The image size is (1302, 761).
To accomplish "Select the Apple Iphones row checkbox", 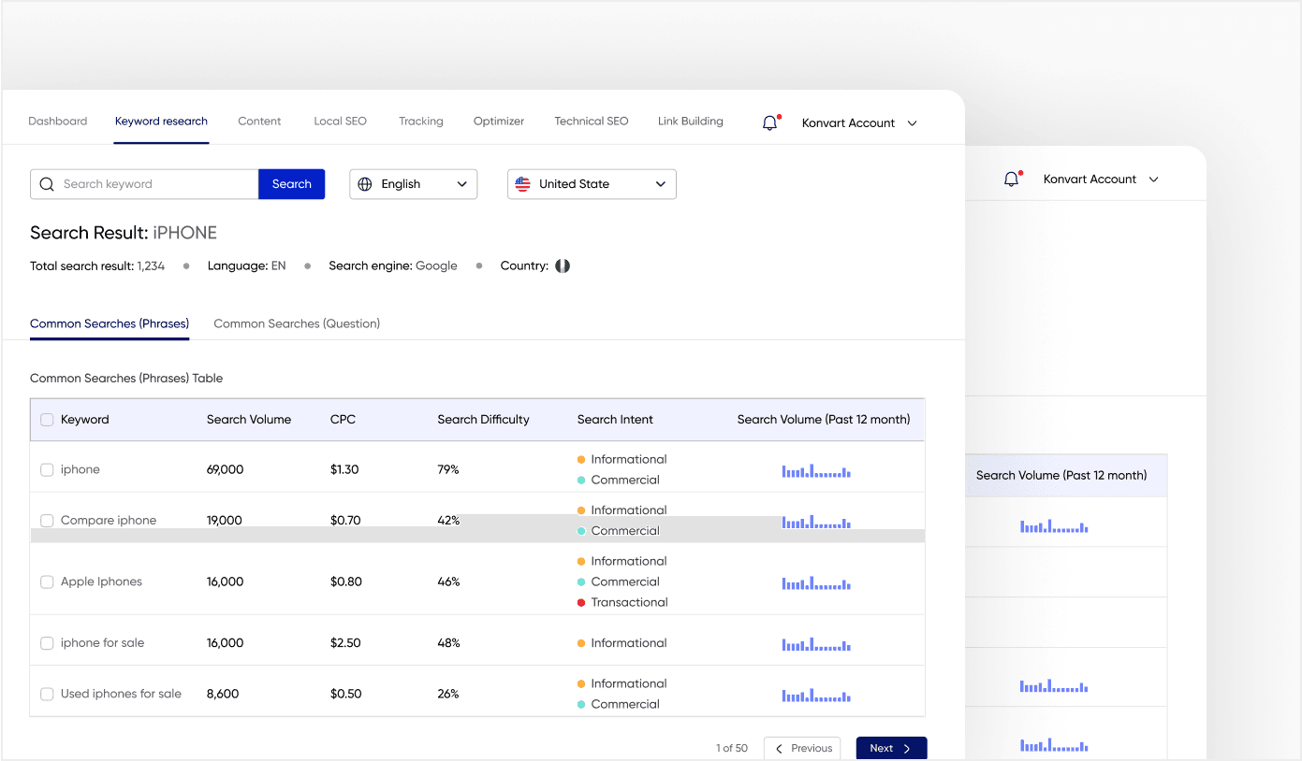I will [x=47, y=582].
